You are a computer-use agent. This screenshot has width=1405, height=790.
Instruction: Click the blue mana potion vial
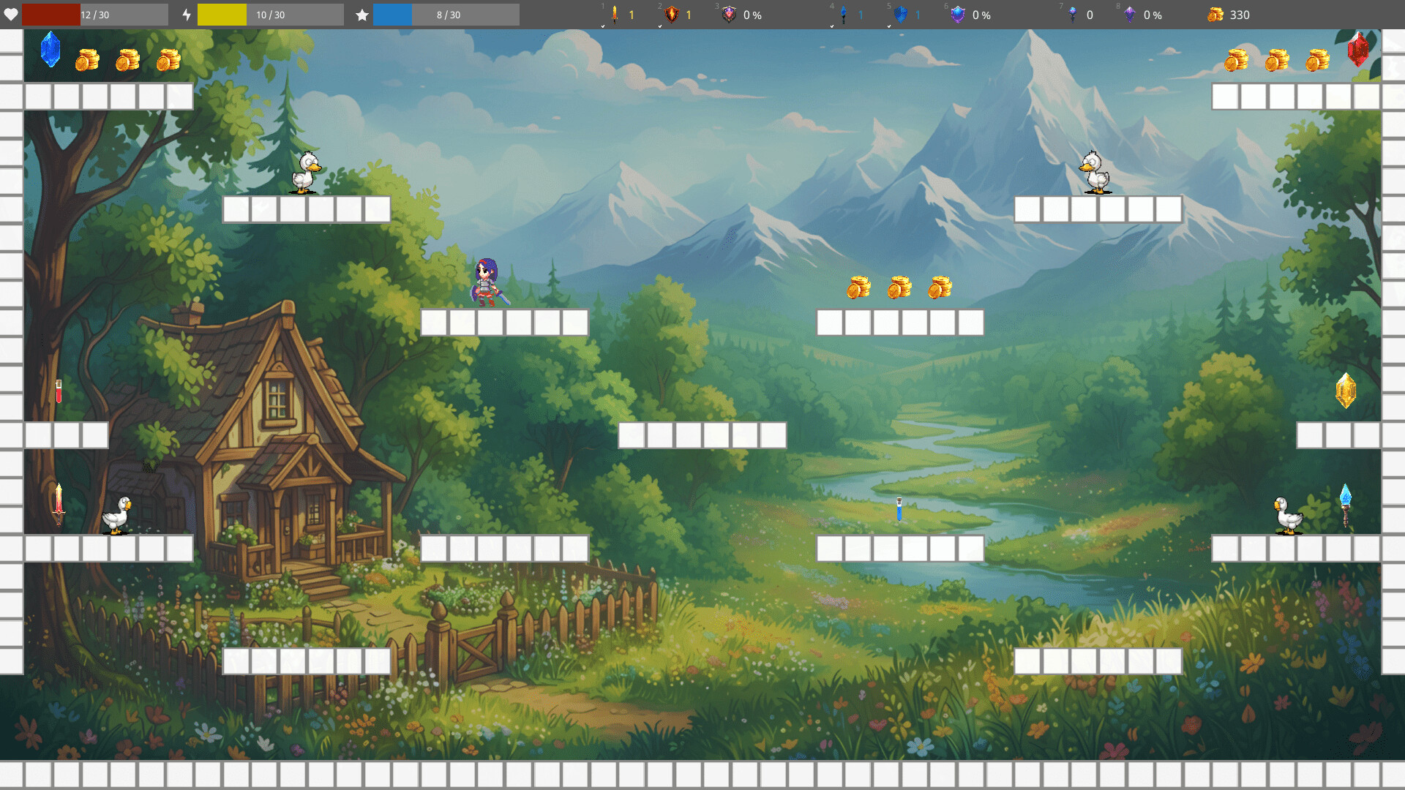pyautogui.click(x=899, y=509)
